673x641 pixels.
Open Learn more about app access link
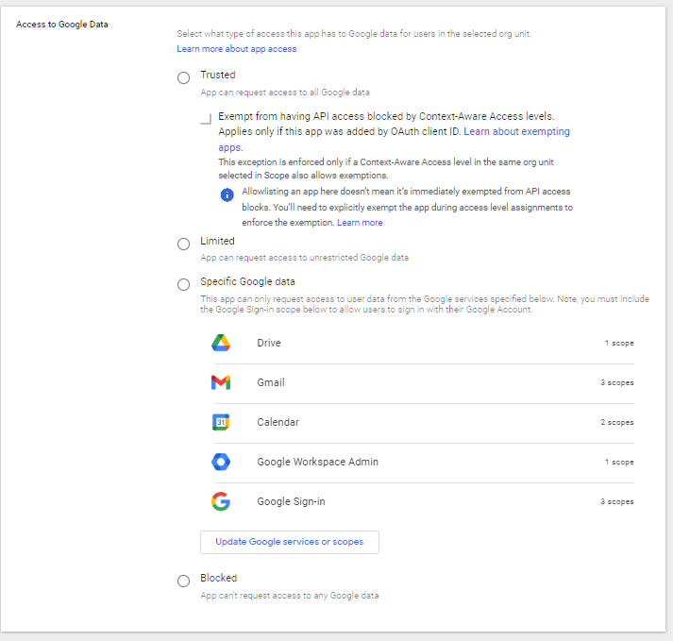(x=237, y=49)
